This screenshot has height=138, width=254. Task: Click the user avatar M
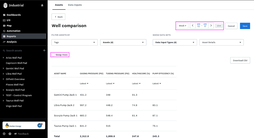[x=40, y=125]
